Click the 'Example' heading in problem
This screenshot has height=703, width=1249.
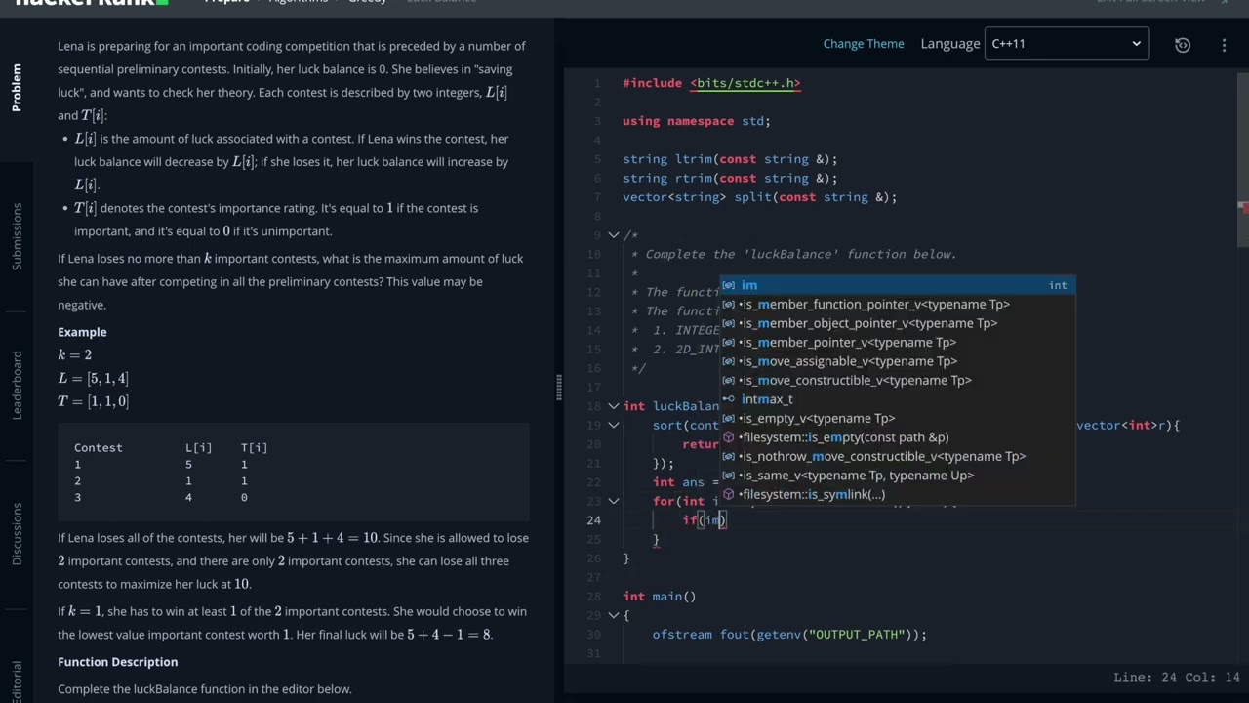pyautogui.click(x=82, y=332)
